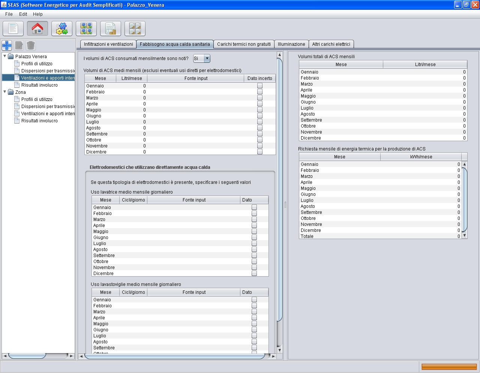The height and width of the screenshot is (373, 480).
Task: Click the tree panel scroll right arrow
Action: 72,356
